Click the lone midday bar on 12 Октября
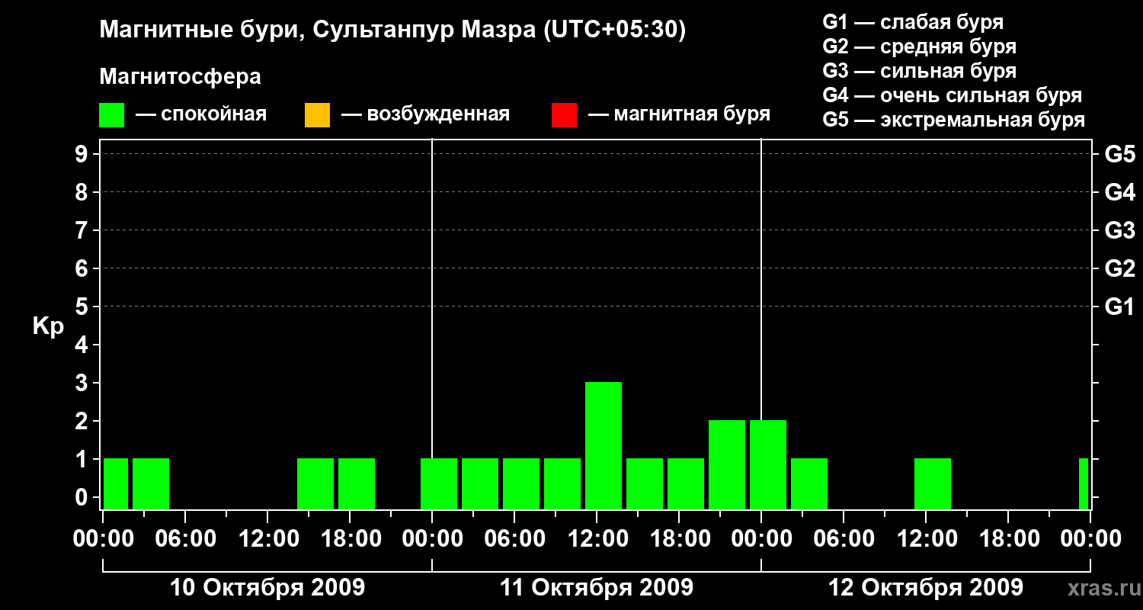This screenshot has width=1143, height=610. coord(933,483)
